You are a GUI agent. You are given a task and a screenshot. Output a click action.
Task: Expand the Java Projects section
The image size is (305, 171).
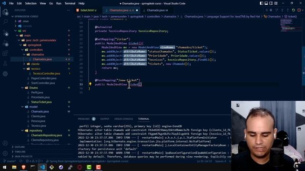[x=23, y=156]
